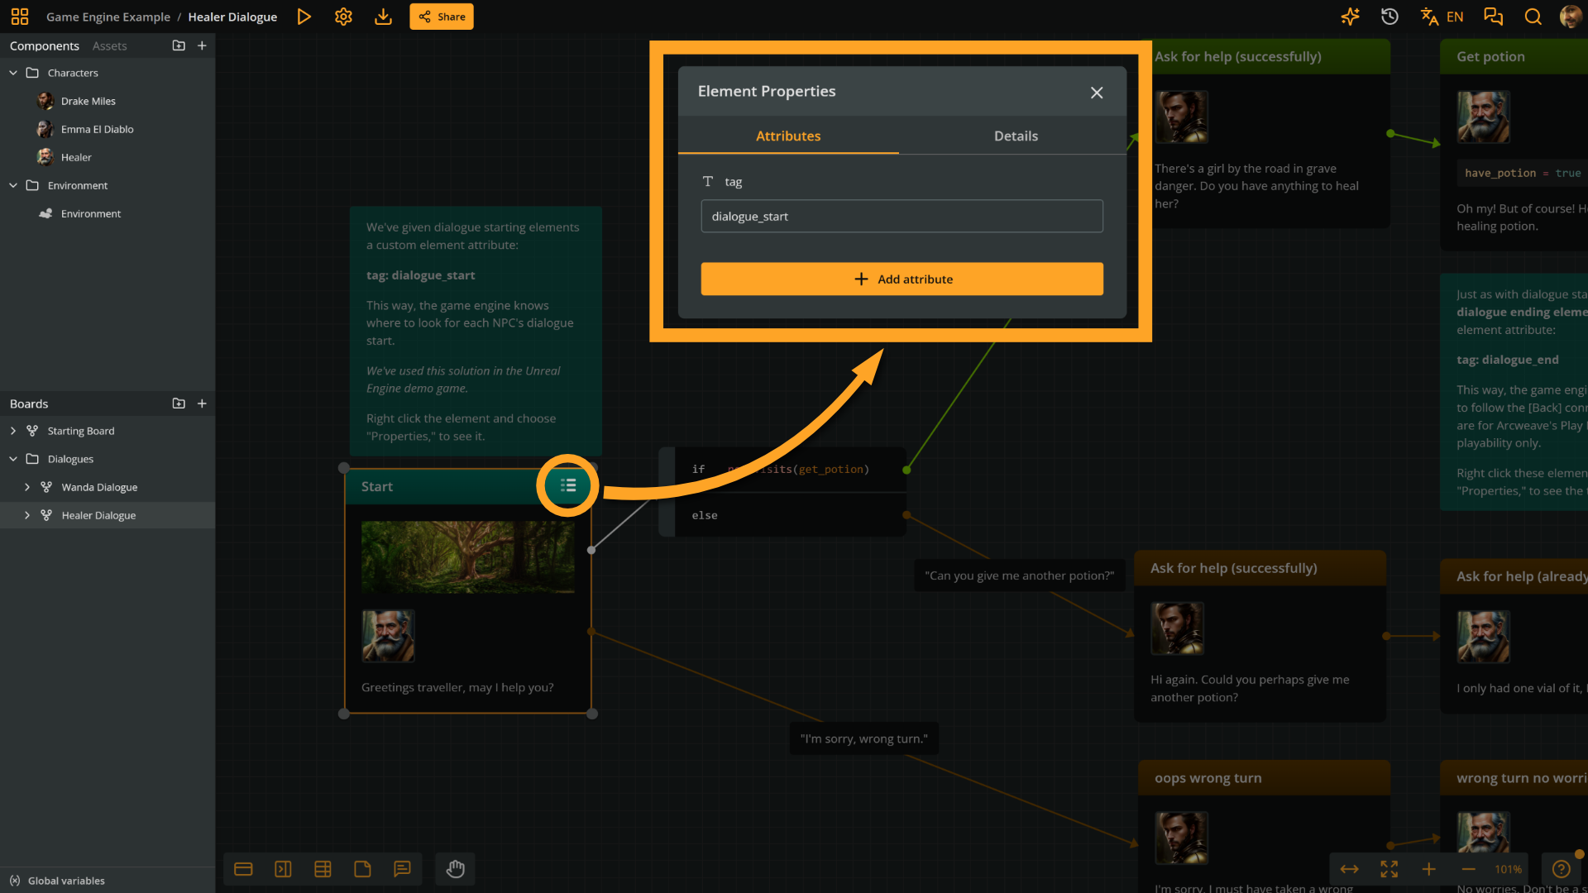Open the EN language switcher

[1442, 17]
